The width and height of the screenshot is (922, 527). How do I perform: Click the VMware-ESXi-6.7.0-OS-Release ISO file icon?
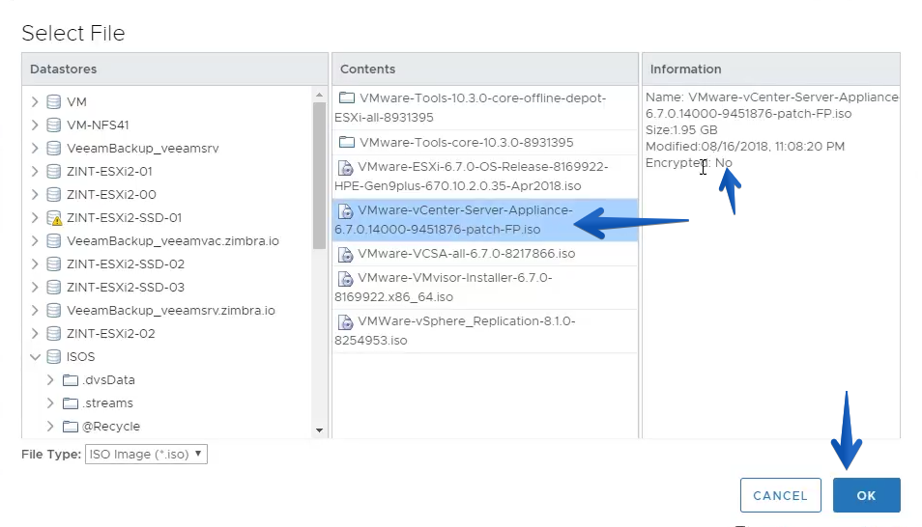345,167
